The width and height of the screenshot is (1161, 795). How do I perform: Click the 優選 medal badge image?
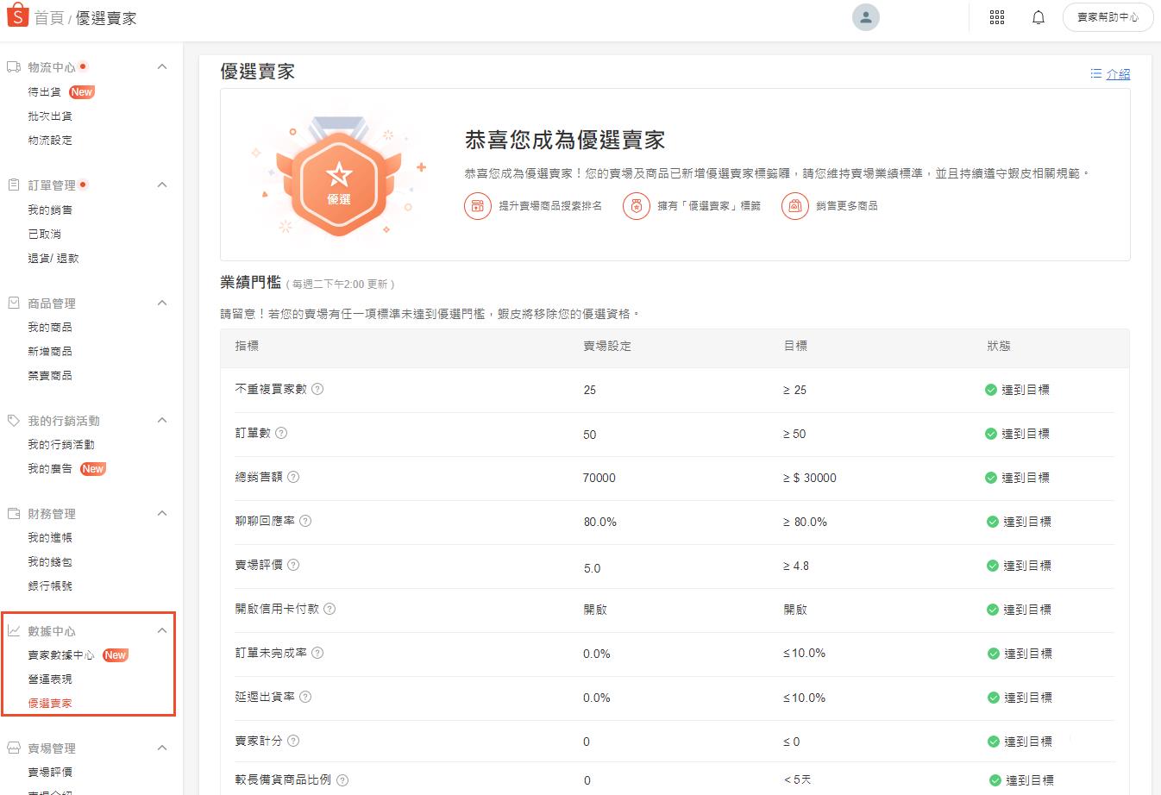(x=339, y=178)
